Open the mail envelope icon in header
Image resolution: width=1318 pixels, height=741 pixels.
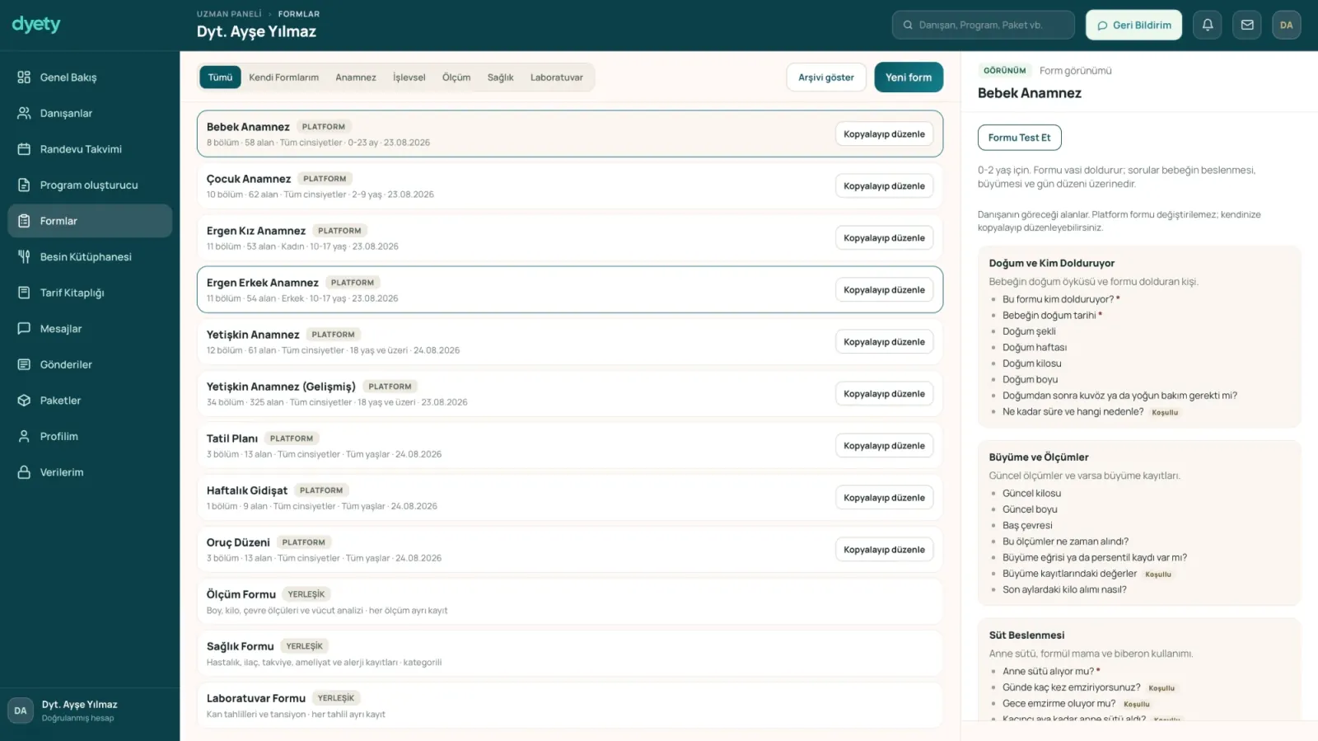coord(1247,25)
